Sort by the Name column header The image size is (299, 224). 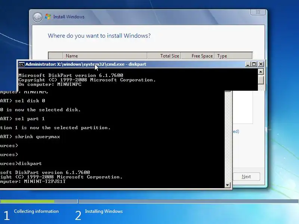(x=105, y=56)
